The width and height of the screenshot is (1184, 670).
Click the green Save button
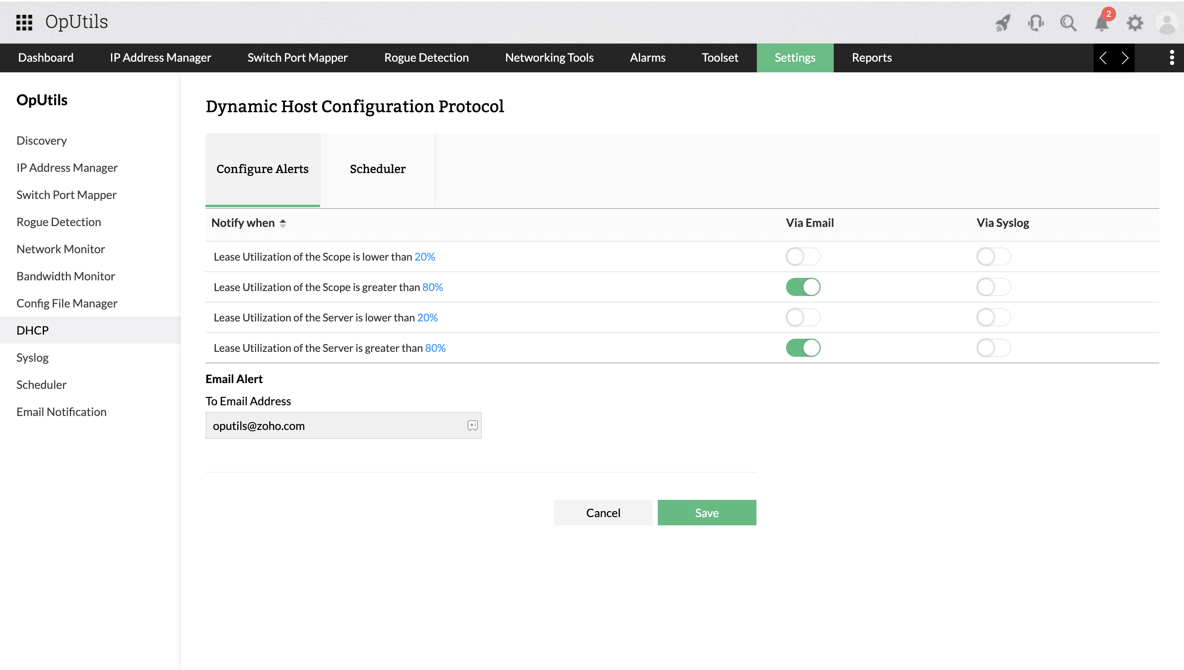[x=706, y=512]
